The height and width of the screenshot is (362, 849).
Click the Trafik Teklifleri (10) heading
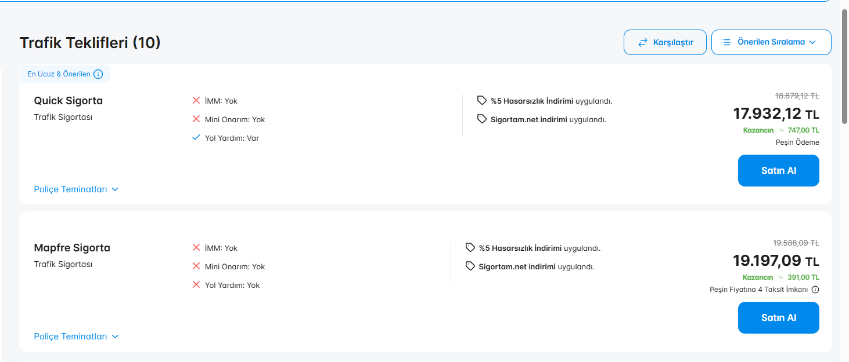[90, 42]
